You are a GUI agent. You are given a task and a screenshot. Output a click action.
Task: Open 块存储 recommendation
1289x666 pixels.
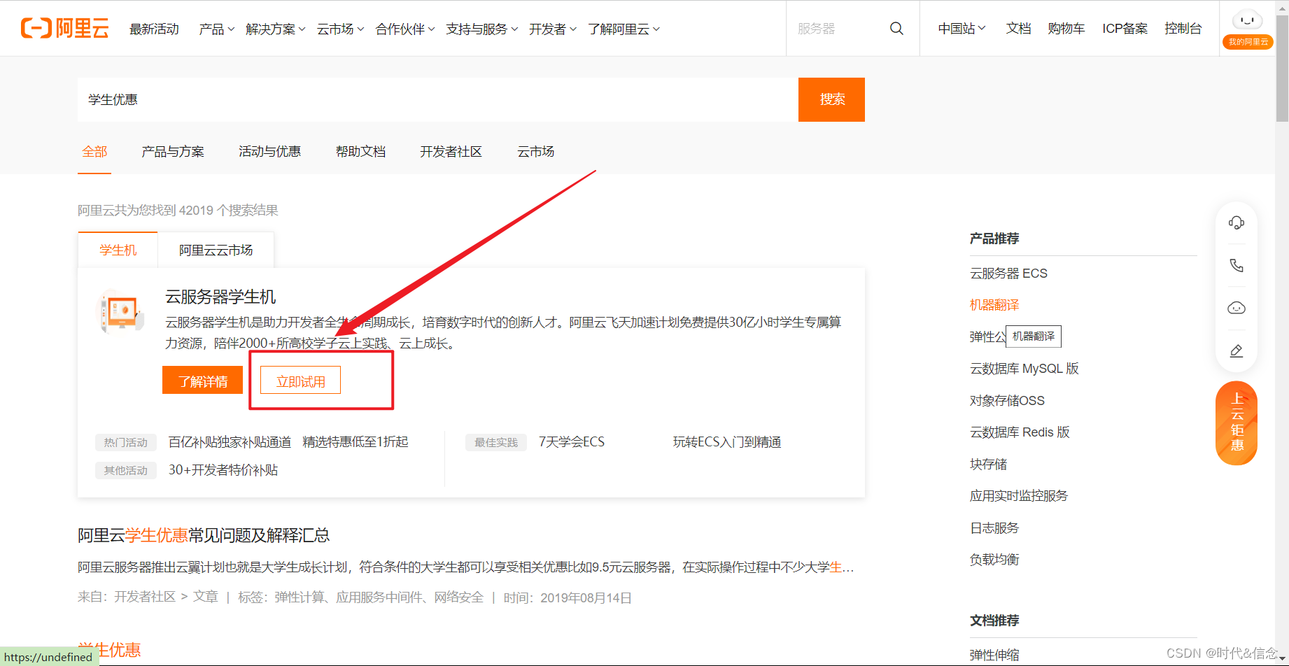click(988, 465)
